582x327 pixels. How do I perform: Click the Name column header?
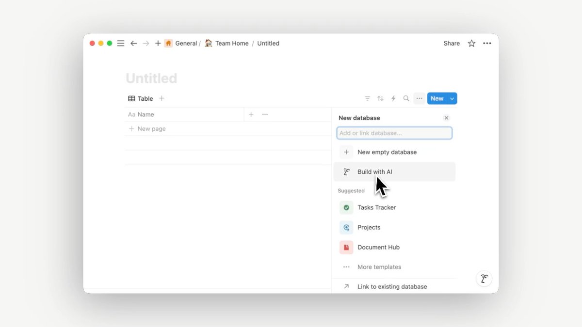[184, 114]
